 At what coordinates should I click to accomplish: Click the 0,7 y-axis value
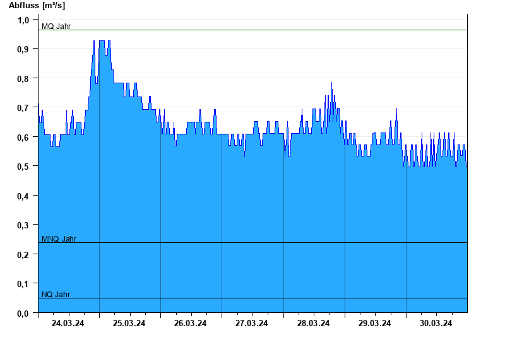(x=23, y=108)
